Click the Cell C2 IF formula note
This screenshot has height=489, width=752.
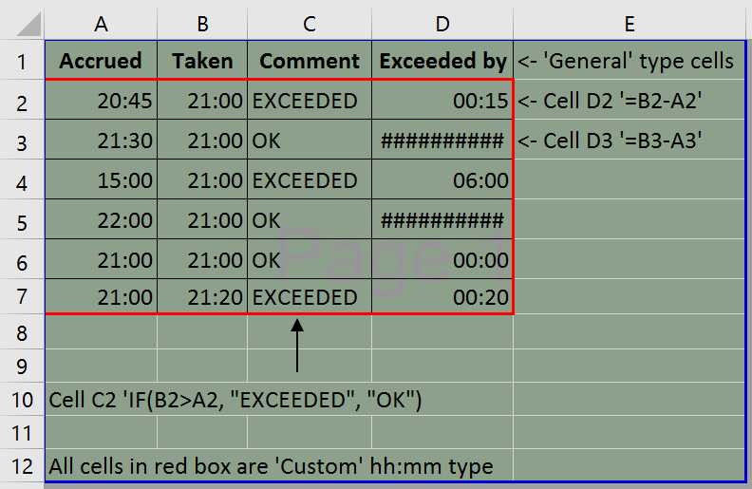[x=235, y=400]
